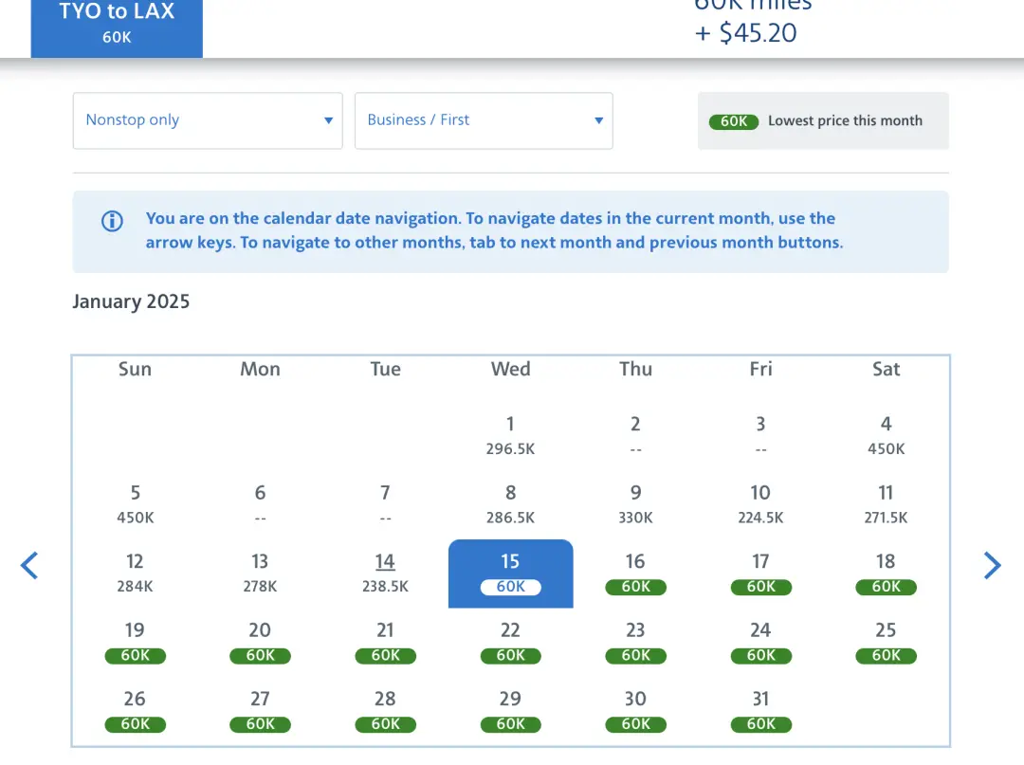Pick Saturday January 18
This screenshot has width=1024, height=765.
[x=886, y=573]
